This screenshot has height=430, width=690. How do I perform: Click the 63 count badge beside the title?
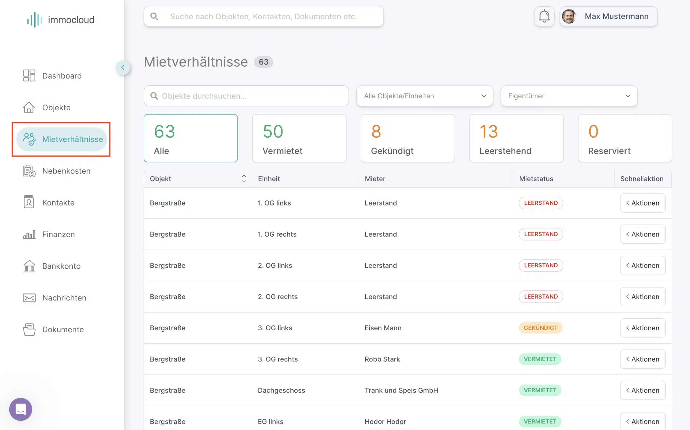(x=264, y=62)
